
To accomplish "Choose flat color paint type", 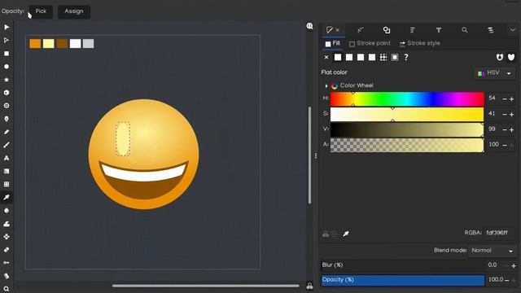I will pos(338,57).
